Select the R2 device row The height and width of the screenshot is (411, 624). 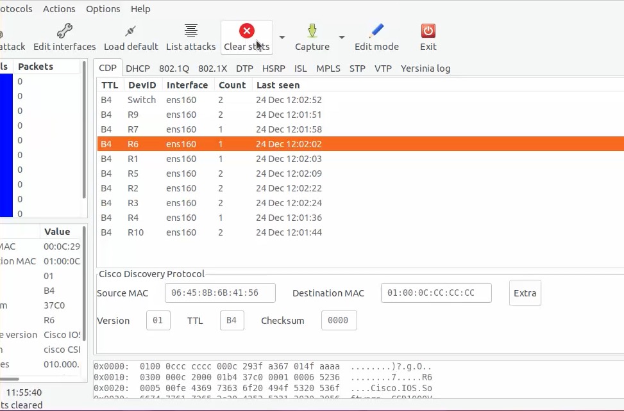tap(360, 188)
